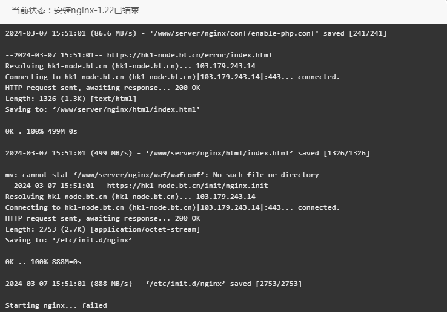Click the /etc/init.d/nginx saved [2753/2753] line
This screenshot has height=312, width=447.
tap(153, 284)
